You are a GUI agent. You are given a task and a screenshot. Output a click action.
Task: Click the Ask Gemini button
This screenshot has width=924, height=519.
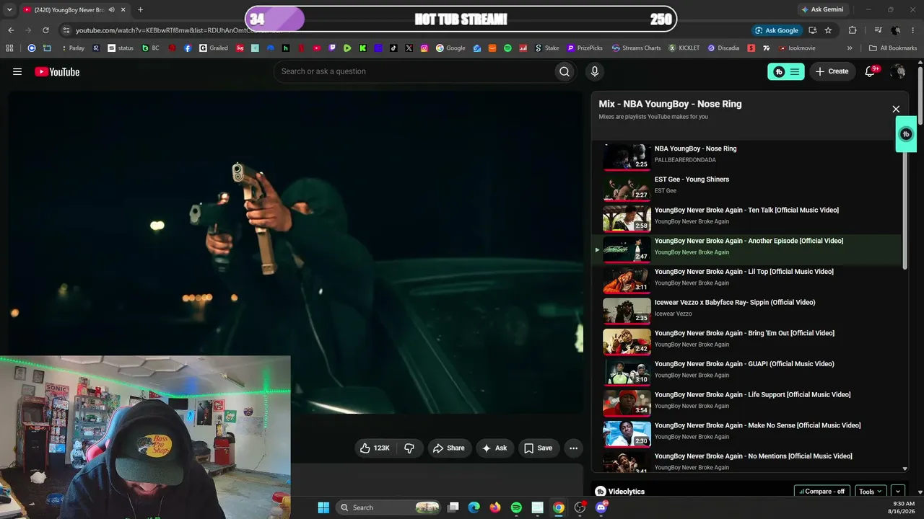click(821, 9)
